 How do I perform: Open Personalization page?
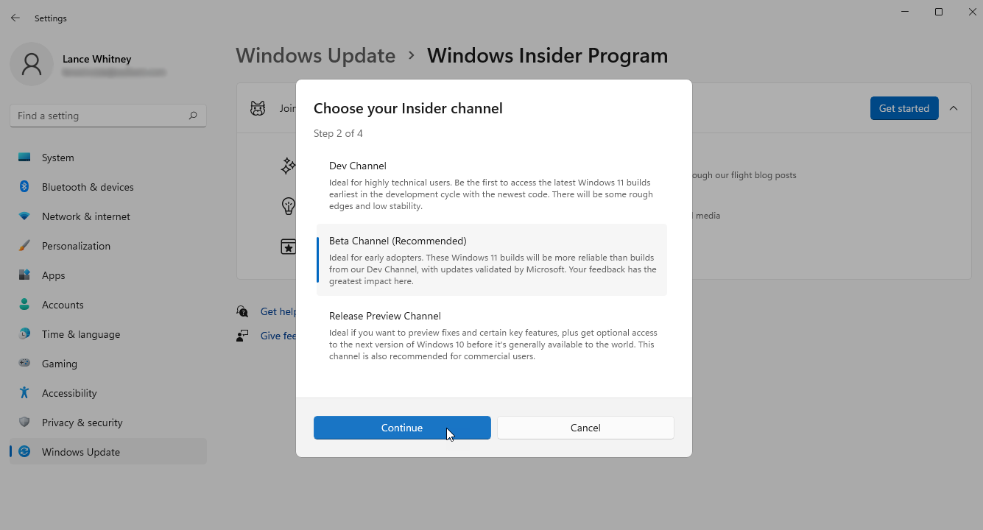click(108, 246)
